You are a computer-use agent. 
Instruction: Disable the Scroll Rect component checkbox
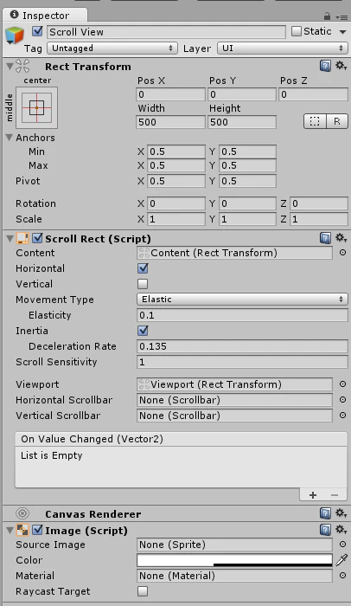click(37, 238)
